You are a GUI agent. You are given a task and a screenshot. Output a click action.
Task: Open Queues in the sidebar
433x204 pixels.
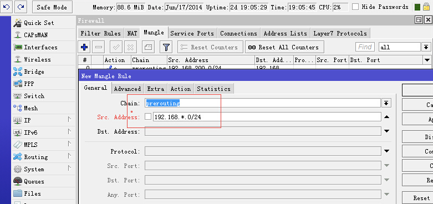coord(43,181)
